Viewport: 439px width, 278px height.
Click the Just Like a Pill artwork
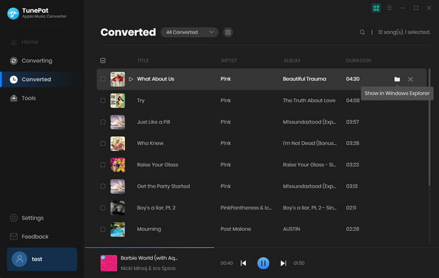[118, 122]
